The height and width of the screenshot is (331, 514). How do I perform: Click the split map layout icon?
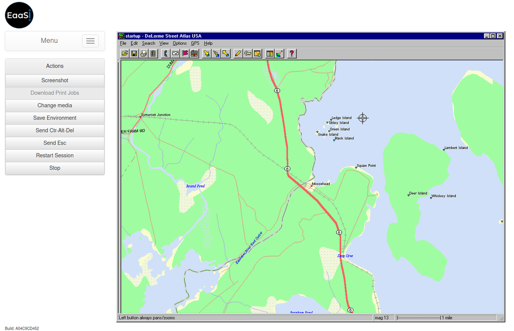[x=270, y=53]
